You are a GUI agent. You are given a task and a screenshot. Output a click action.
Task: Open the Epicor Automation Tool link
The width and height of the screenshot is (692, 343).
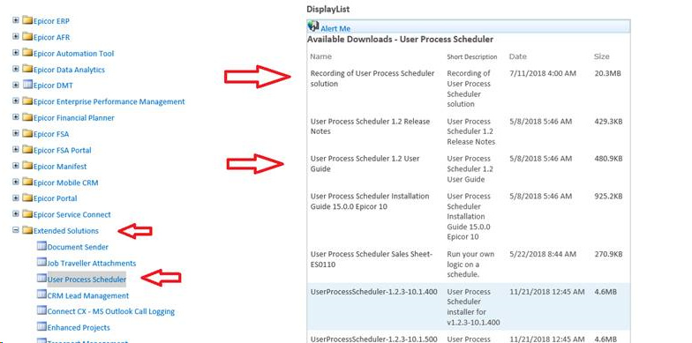pos(74,53)
